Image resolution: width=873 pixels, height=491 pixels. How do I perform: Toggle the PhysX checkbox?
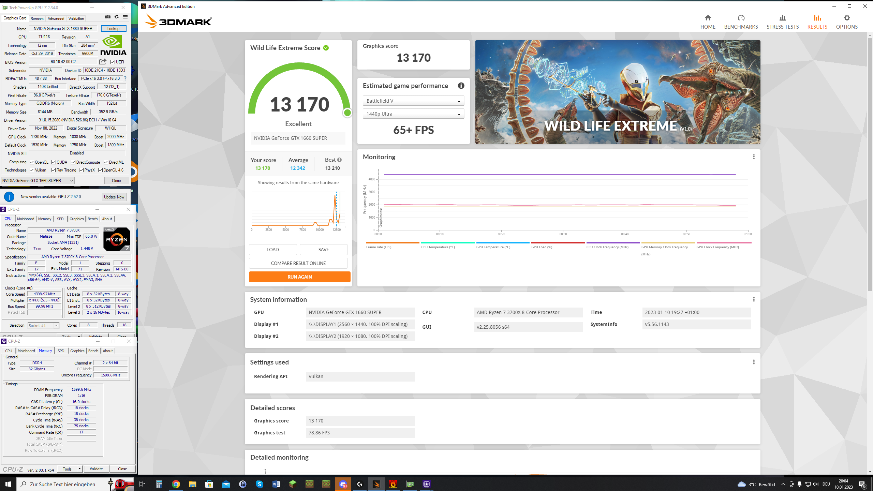81,170
